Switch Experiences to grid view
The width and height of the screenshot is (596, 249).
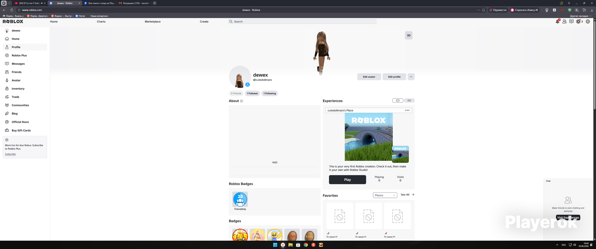tap(409, 100)
